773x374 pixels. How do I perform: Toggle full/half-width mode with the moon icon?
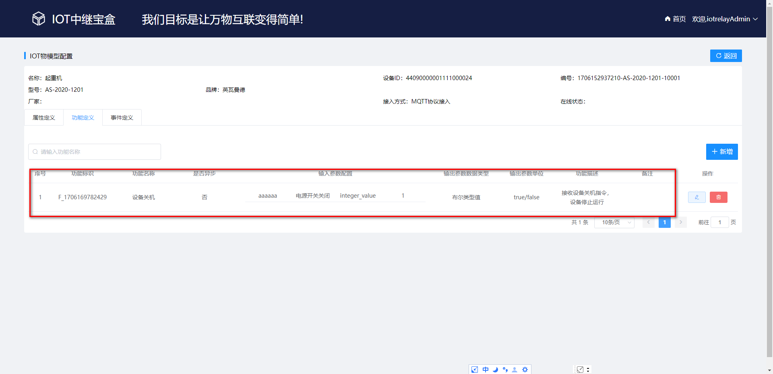496,369
